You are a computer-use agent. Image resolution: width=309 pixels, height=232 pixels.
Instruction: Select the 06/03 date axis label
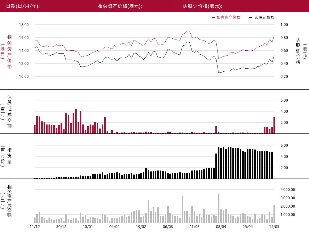[x=168, y=227]
